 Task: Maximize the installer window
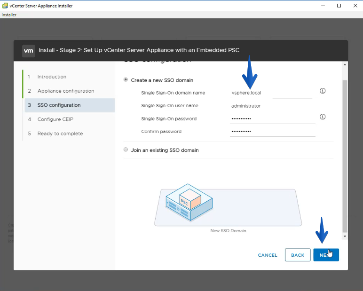(339, 6)
